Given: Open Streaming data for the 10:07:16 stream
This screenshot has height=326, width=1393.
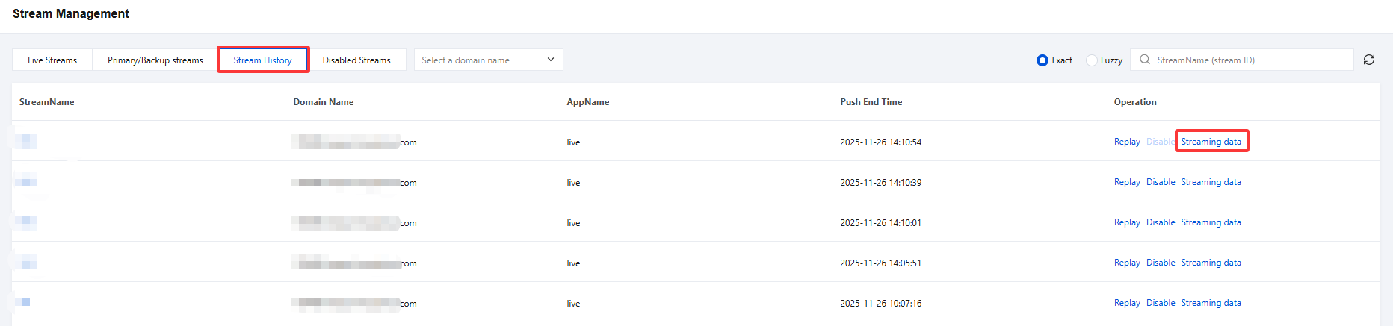Looking at the screenshot, I should [x=1211, y=303].
